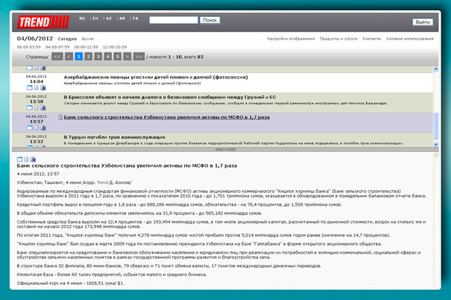Image resolution: width=451 pixels, height=300 pixels.
Task: Switch language to FA
Action: click(136, 18)
